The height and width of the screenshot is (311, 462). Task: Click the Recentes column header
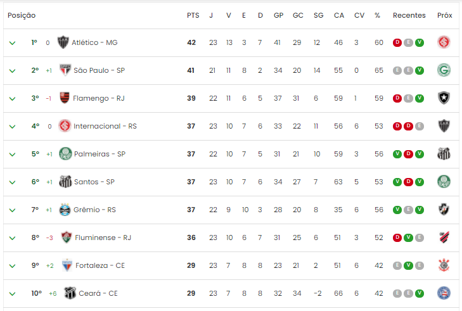click(409, 15)
